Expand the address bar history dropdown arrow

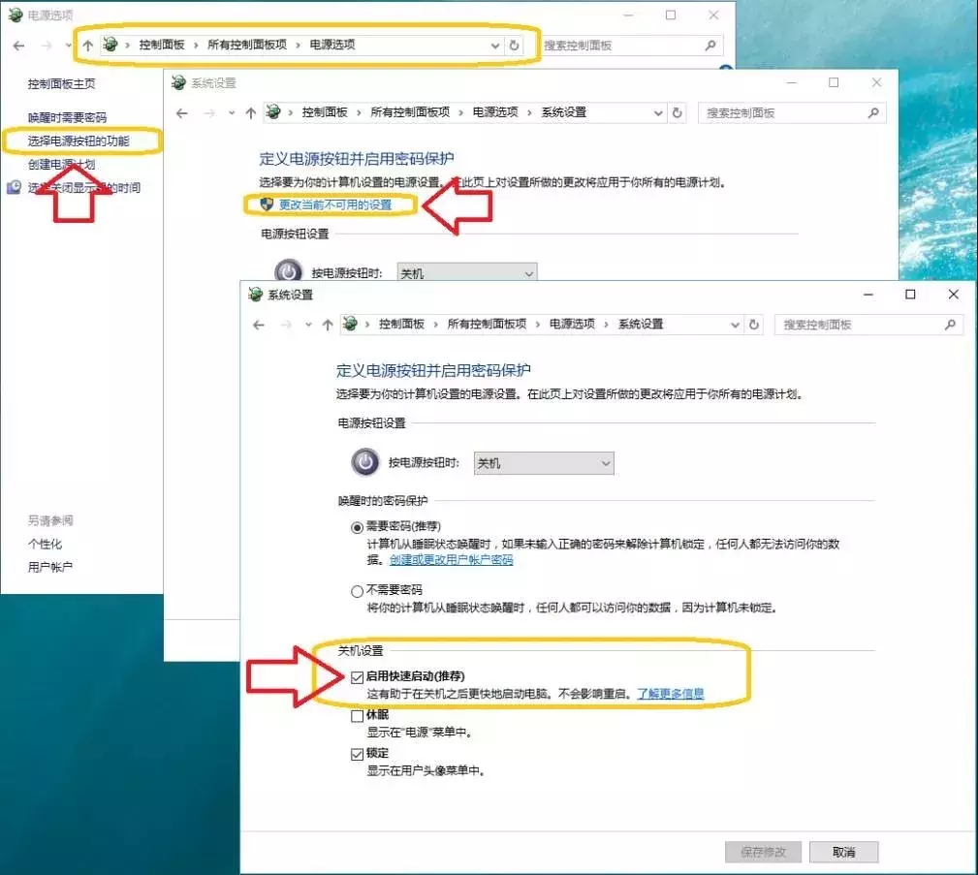[736, 325]
